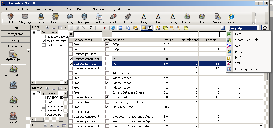
Task: Click the Start sidebar button
Action: tap(15, 28)
